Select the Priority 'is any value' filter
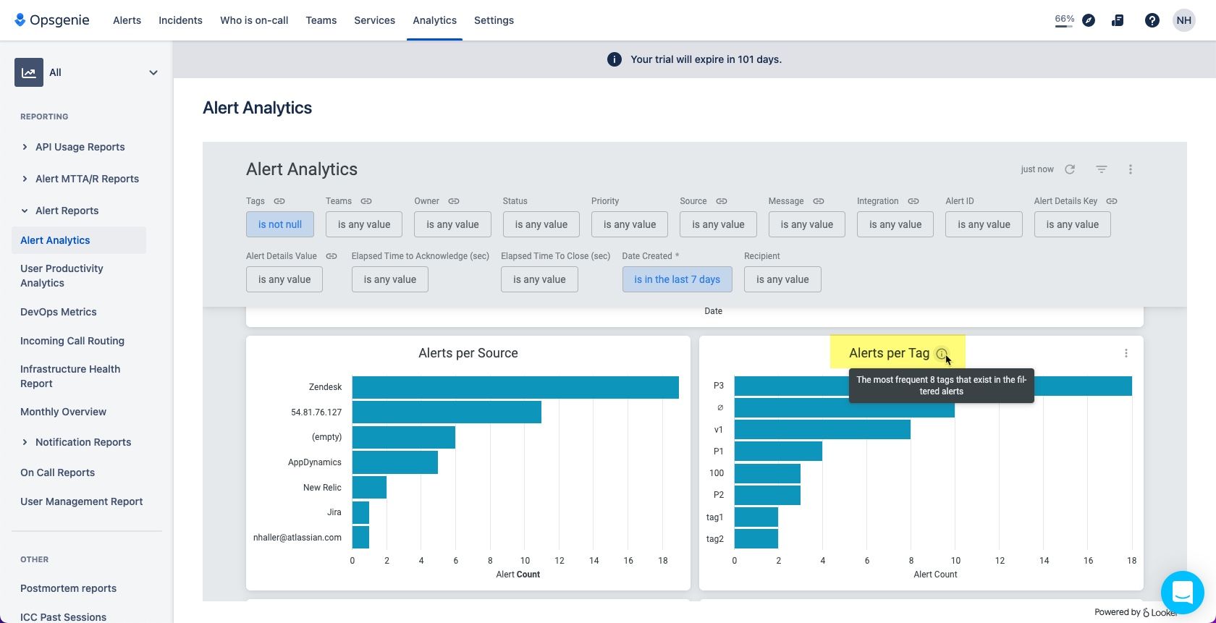The image size is (1216, 623). 630,224
